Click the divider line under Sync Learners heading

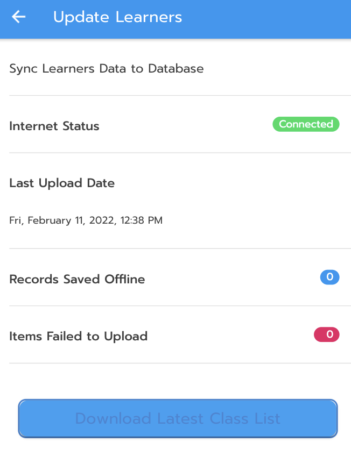pyautogui.click(x=175, y=96)
